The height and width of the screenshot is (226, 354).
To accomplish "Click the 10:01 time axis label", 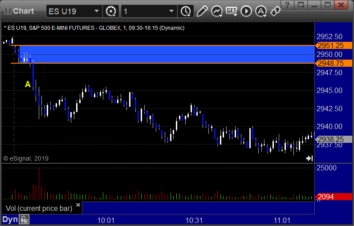I will [106, 220].
